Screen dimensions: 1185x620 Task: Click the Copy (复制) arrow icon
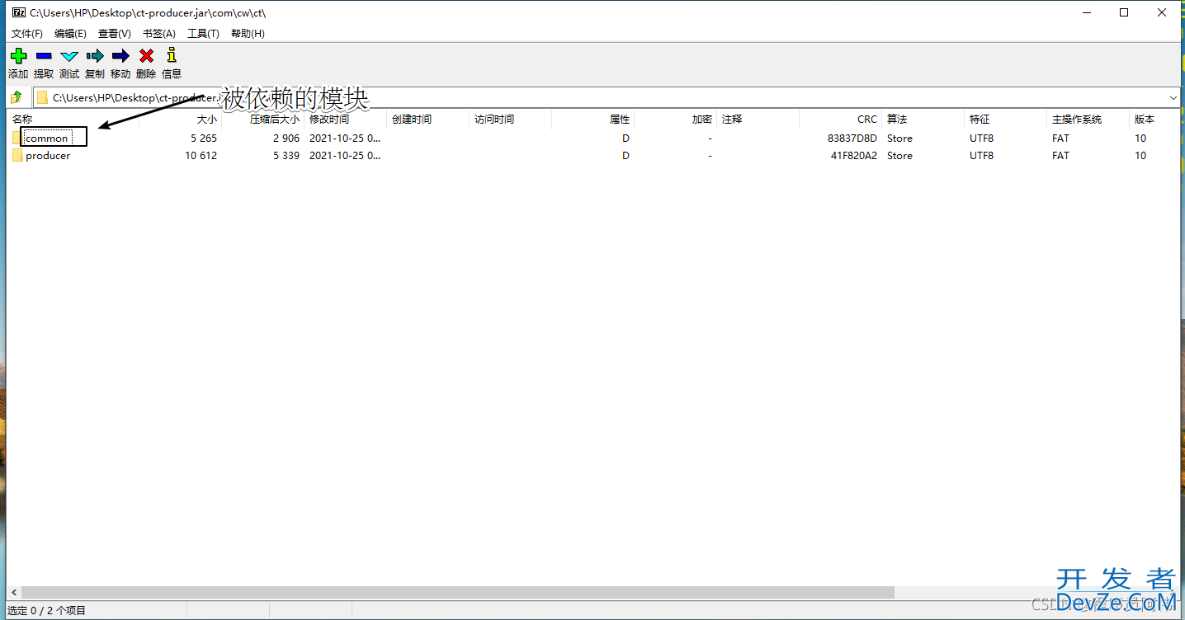[x=95, y=56]
